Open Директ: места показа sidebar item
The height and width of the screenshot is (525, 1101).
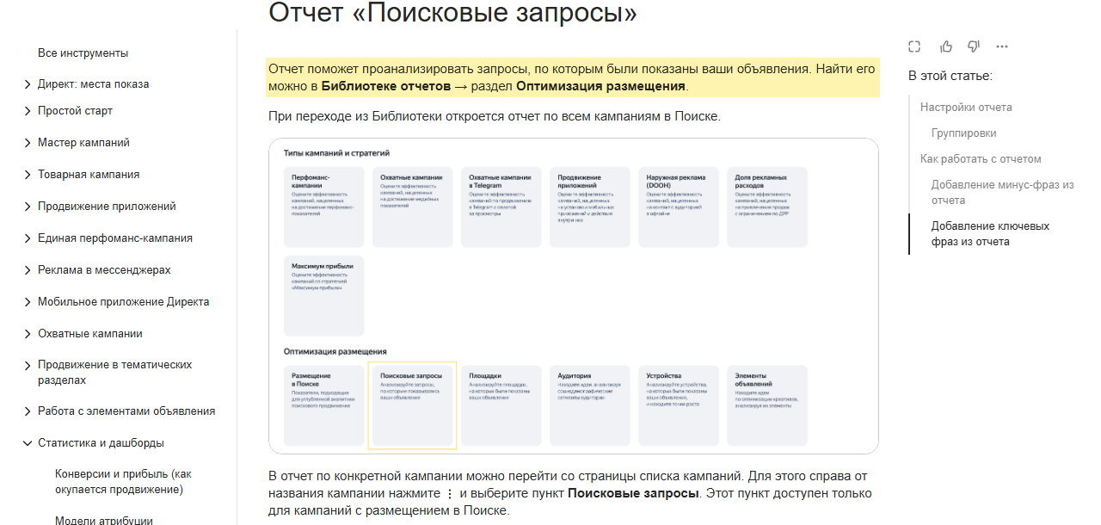(x=93, y=84)
